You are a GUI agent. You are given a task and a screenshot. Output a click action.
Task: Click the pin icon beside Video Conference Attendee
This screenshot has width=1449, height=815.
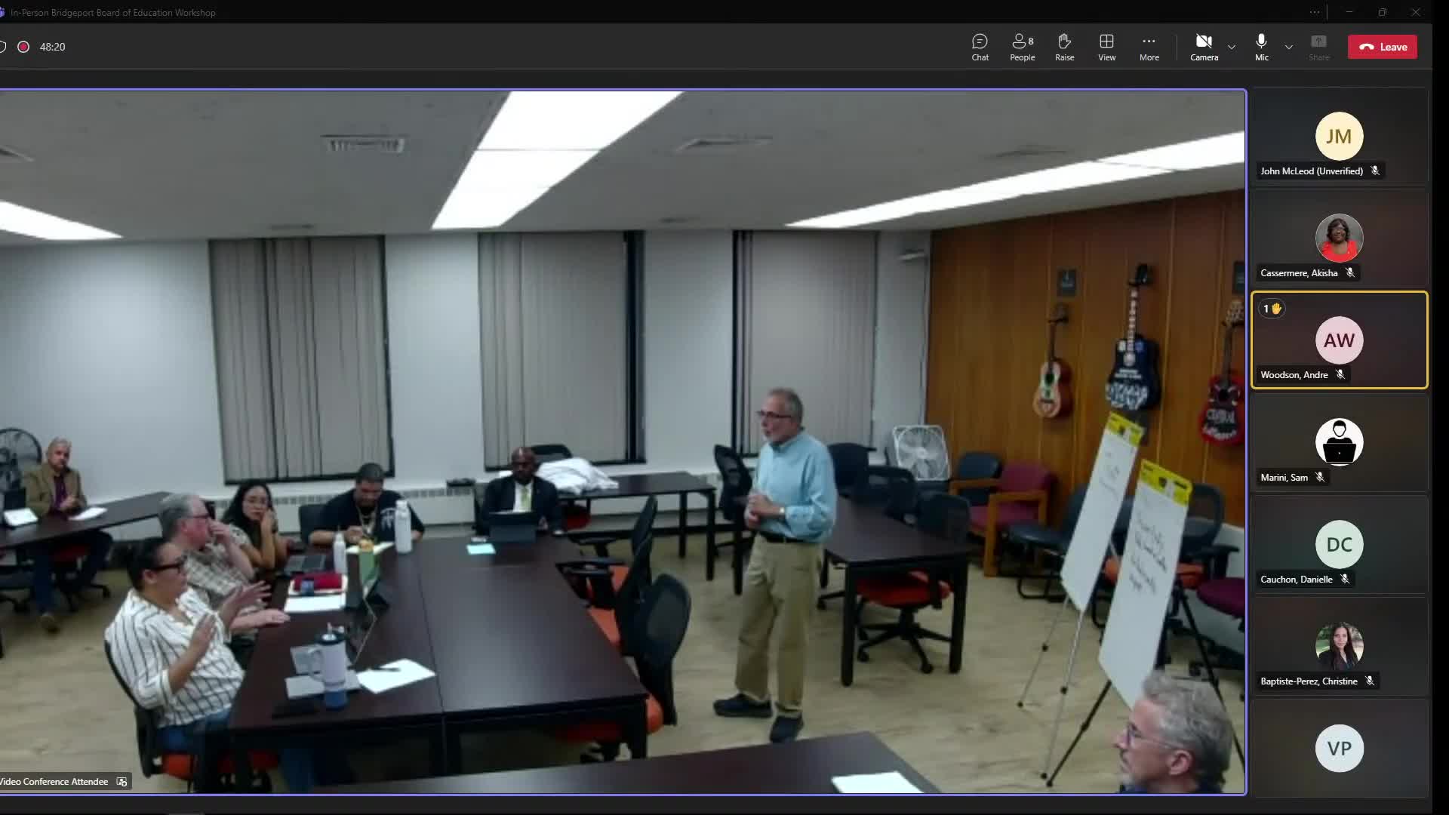pos(122,782)
